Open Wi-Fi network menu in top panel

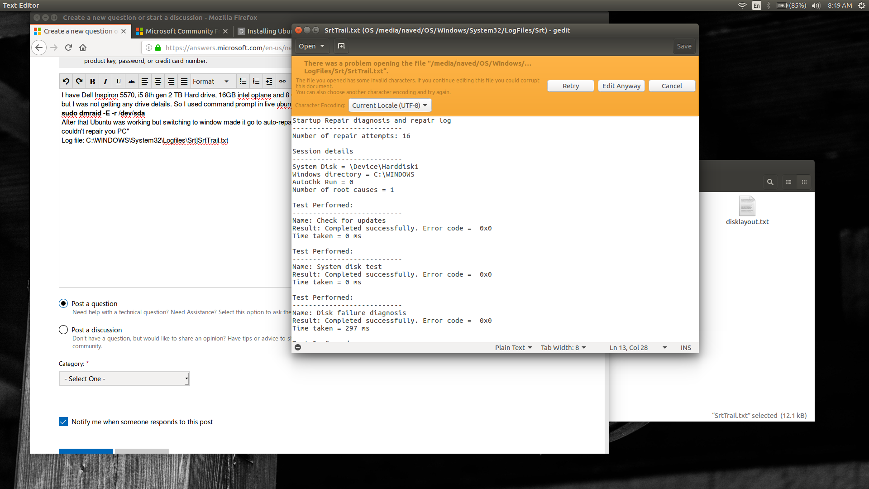[x=742, y=5]
